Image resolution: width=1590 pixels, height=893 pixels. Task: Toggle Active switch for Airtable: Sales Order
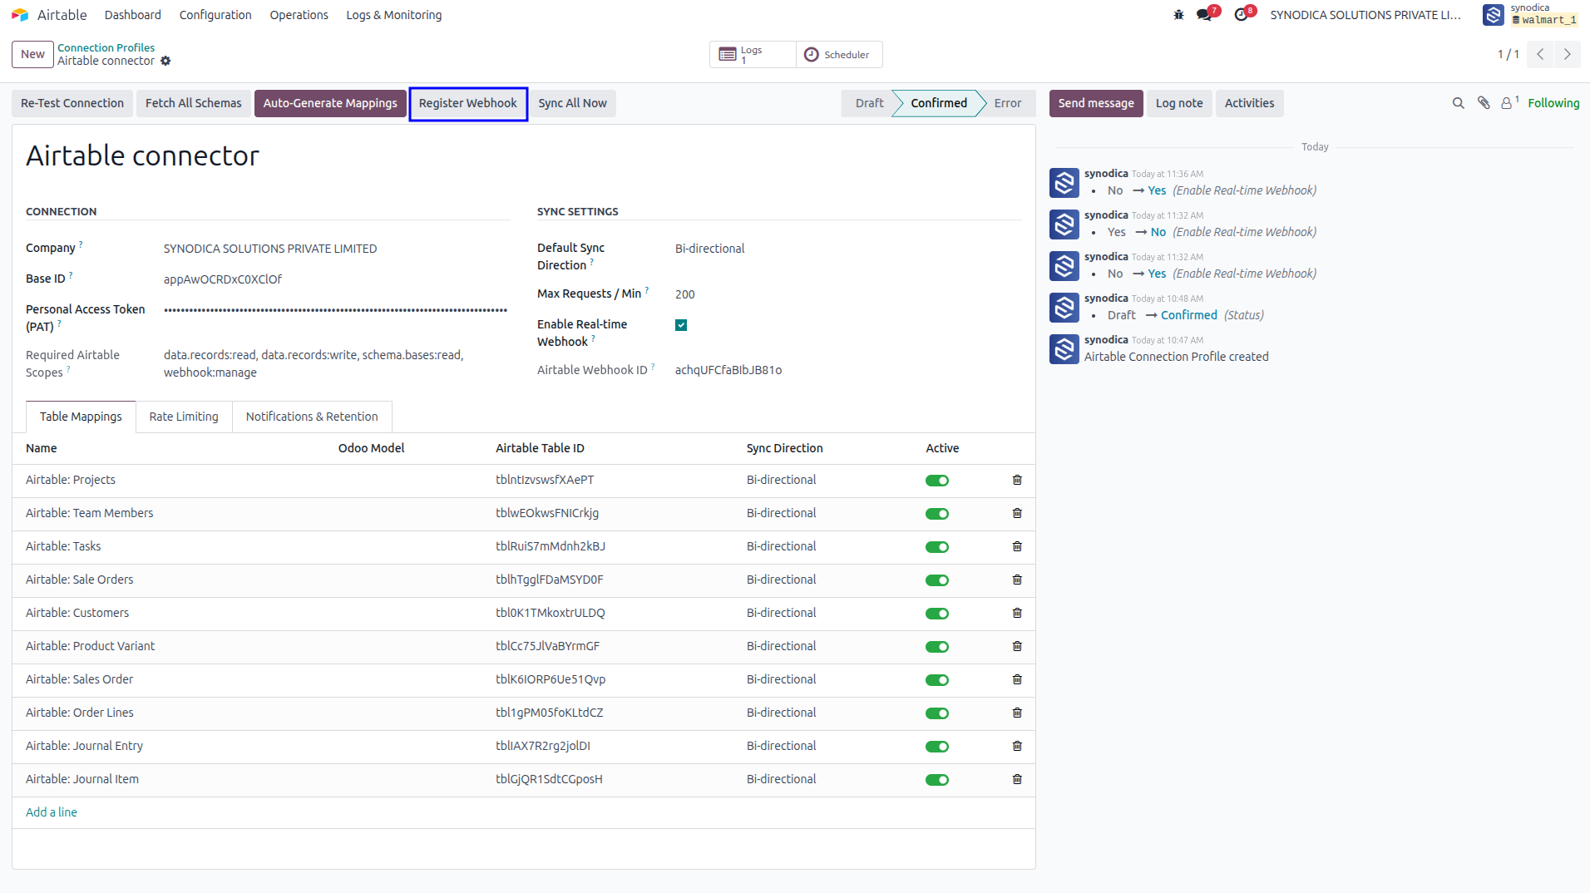pos(937,680)
